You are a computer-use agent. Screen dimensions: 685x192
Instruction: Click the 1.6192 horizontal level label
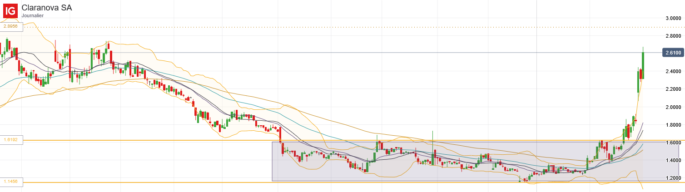tap(10, 140)
